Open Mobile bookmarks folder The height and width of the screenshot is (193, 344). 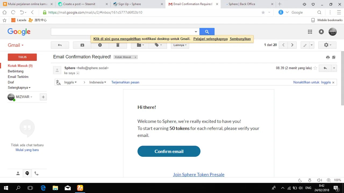(x=327, y=20)
